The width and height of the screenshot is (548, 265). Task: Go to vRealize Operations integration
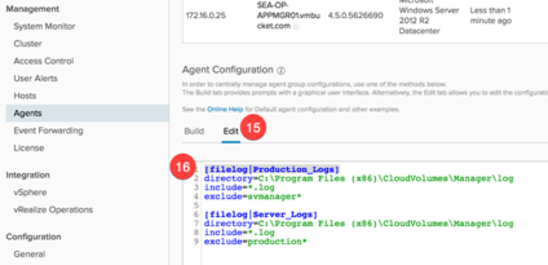tap(53, 210)
